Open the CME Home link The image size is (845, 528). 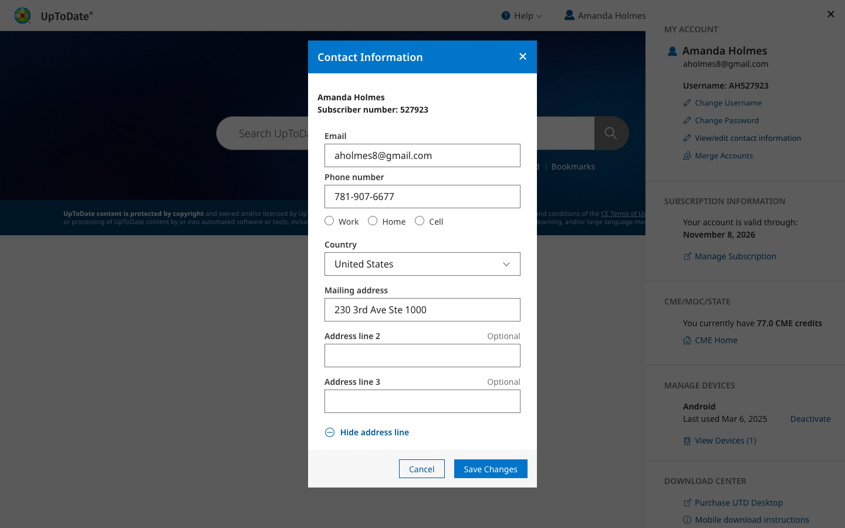click(716, 340)
